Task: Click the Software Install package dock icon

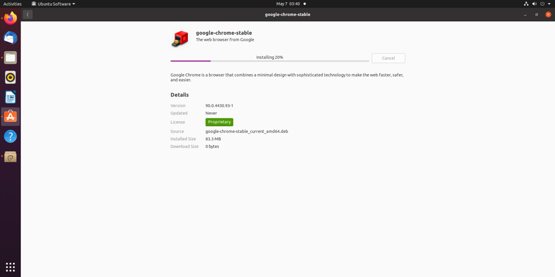Action: click(x=10, y=156)
